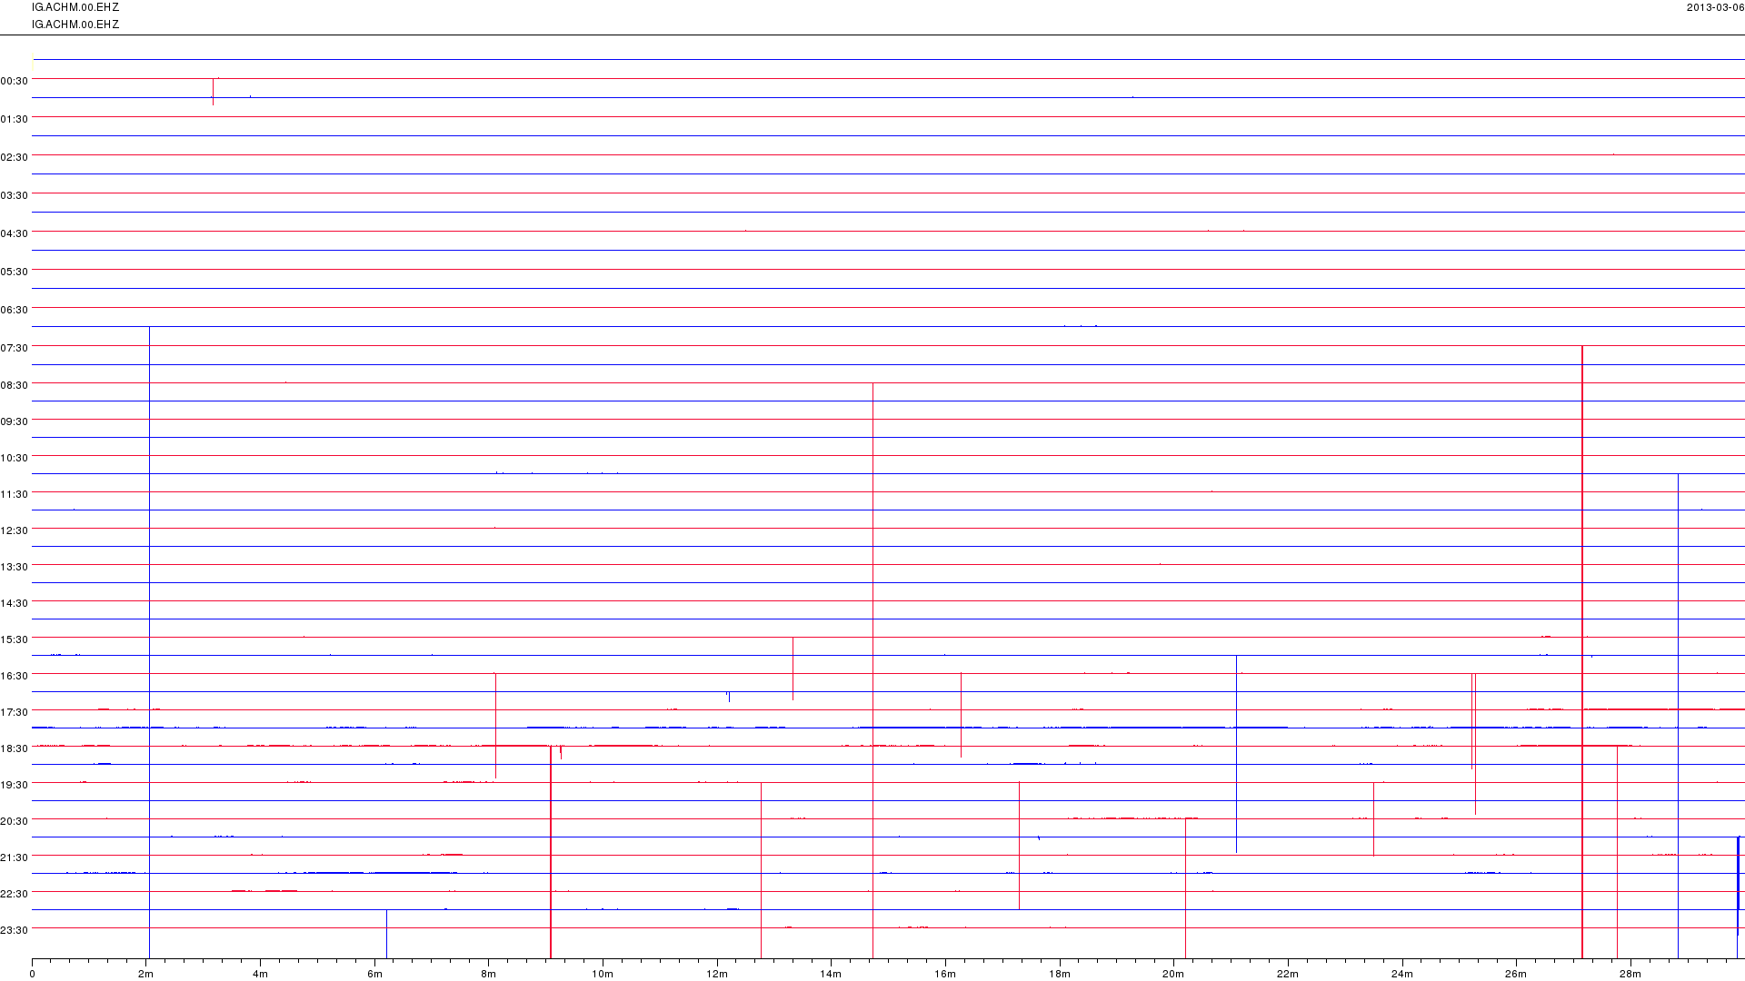Image resolution: width=1745 pixels, height=981 pixels.
Task: Click the red spike near 20m
Action: pyautogui.click(x=1185, y=887)
